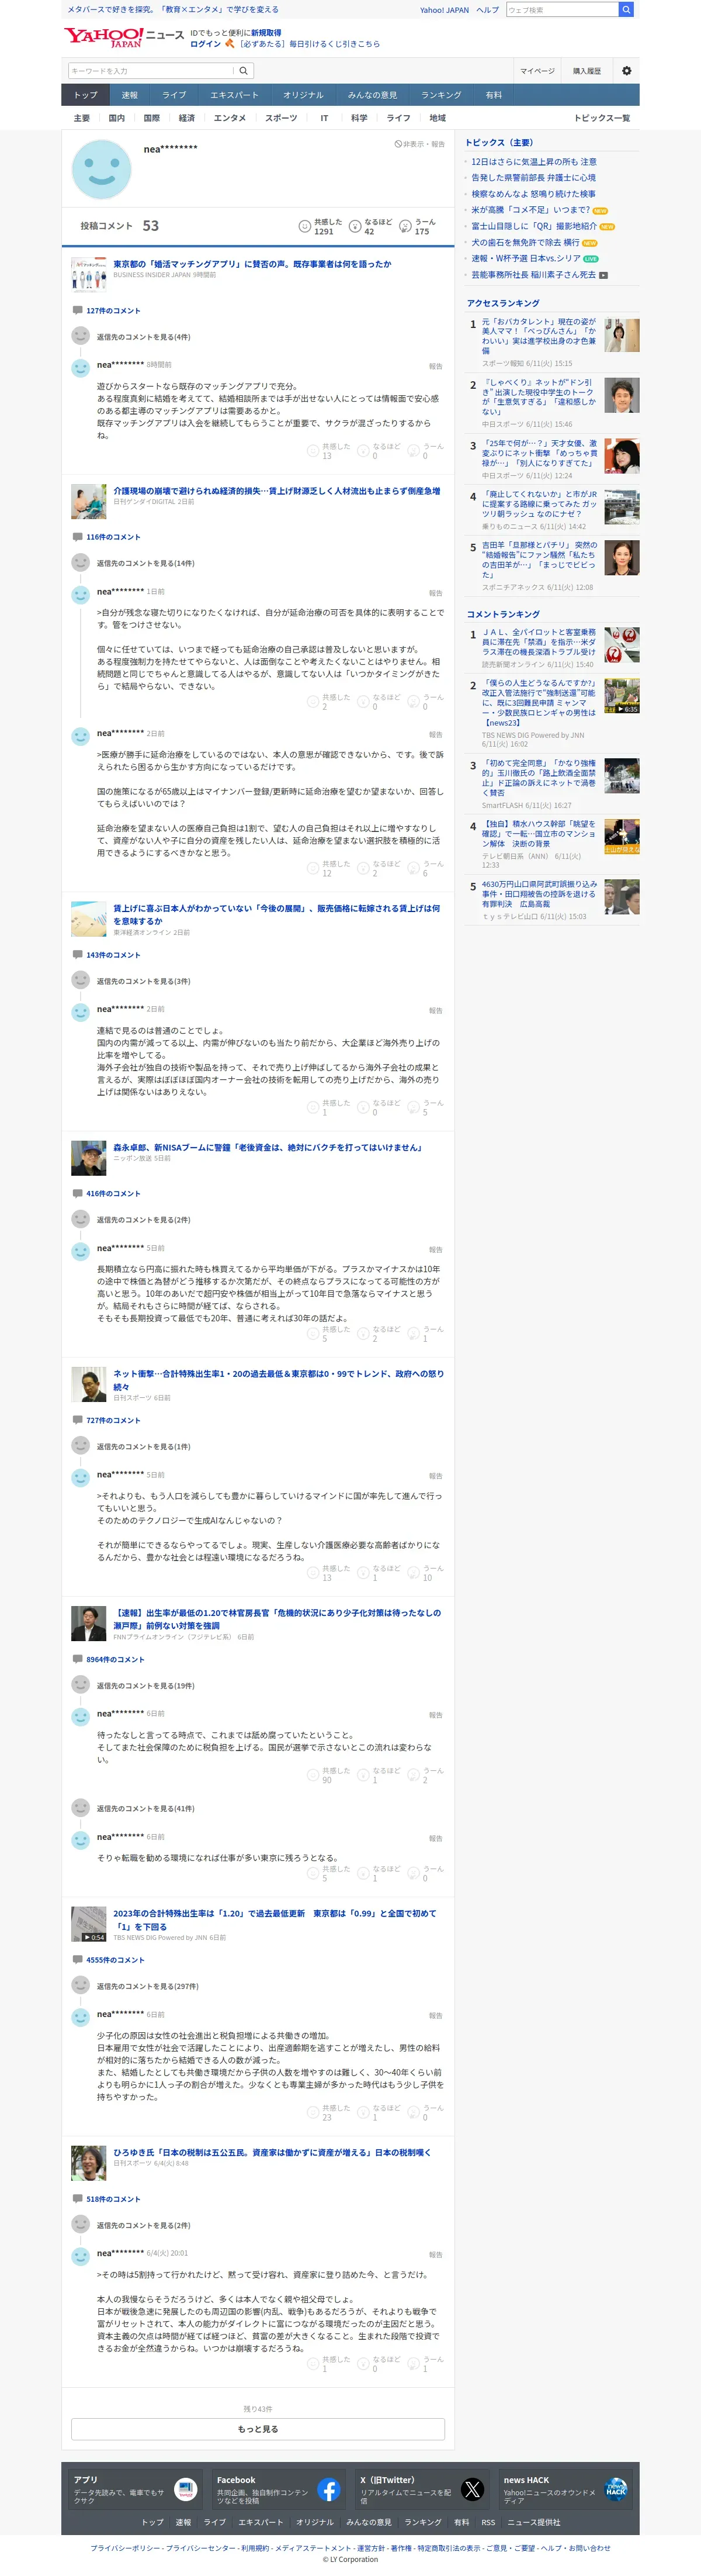This screenshot has width=701, height=2576.
Task: Select the エキスパート tab
Action: click(235, 95)
